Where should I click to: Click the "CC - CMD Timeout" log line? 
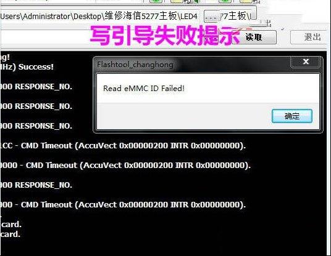click(123, 146)
